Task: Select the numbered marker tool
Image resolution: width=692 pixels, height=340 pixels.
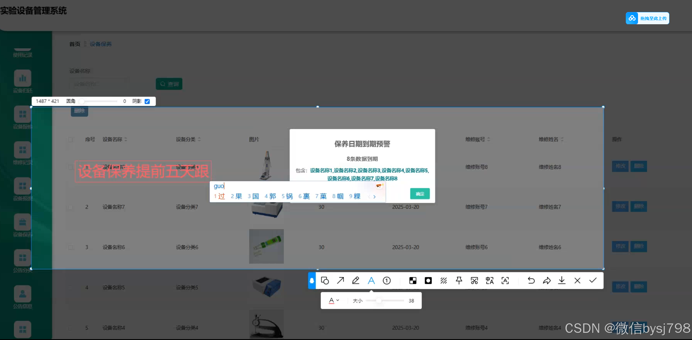Action: (387, 281)
